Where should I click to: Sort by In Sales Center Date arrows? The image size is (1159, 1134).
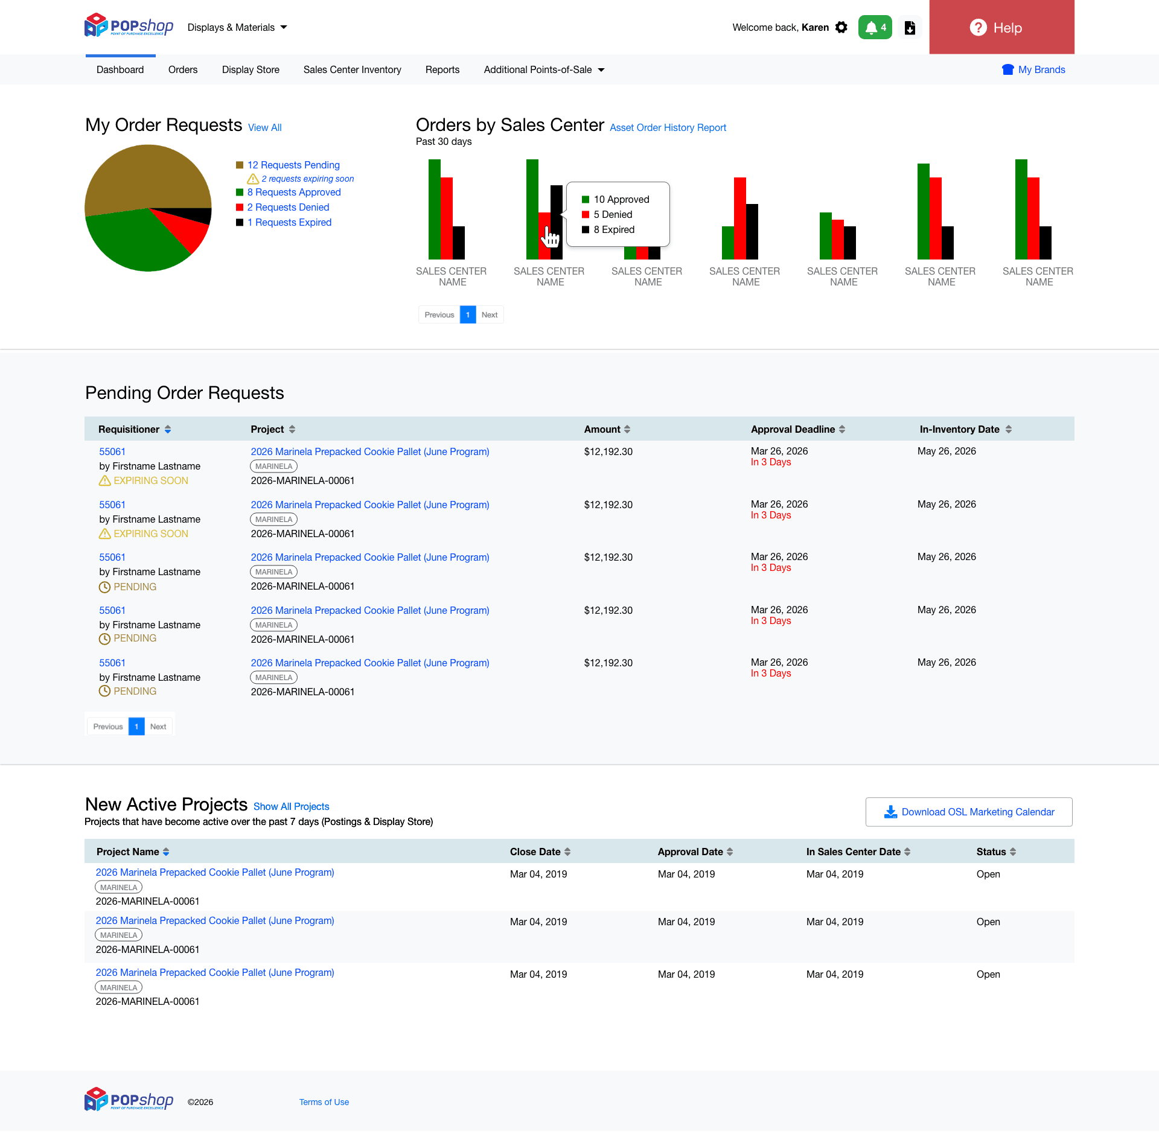[x=907, y=852]
